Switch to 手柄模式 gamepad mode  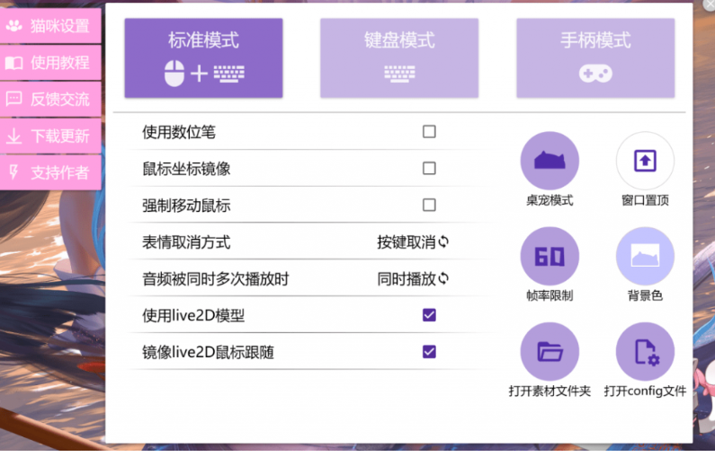coord(595,58)
